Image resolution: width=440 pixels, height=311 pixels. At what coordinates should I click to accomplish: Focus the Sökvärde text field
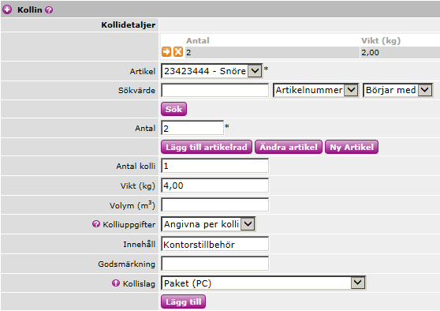(215, 90)
